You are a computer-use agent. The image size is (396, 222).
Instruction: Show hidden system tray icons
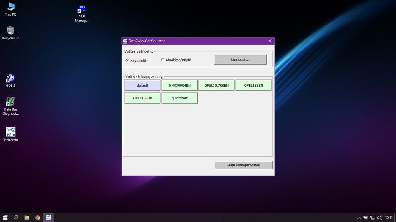(x=358, y=218)
